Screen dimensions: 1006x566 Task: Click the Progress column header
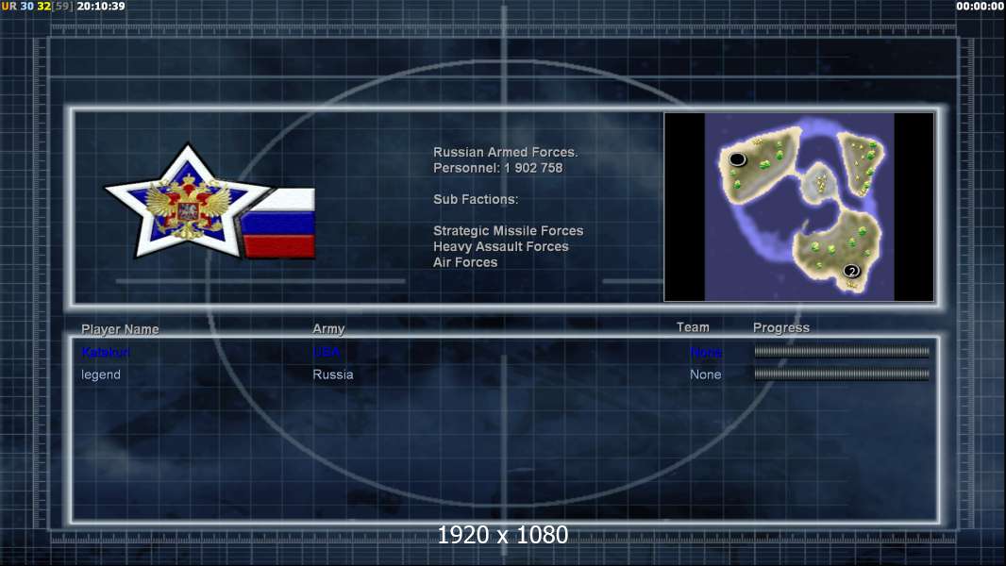(780, 327)
